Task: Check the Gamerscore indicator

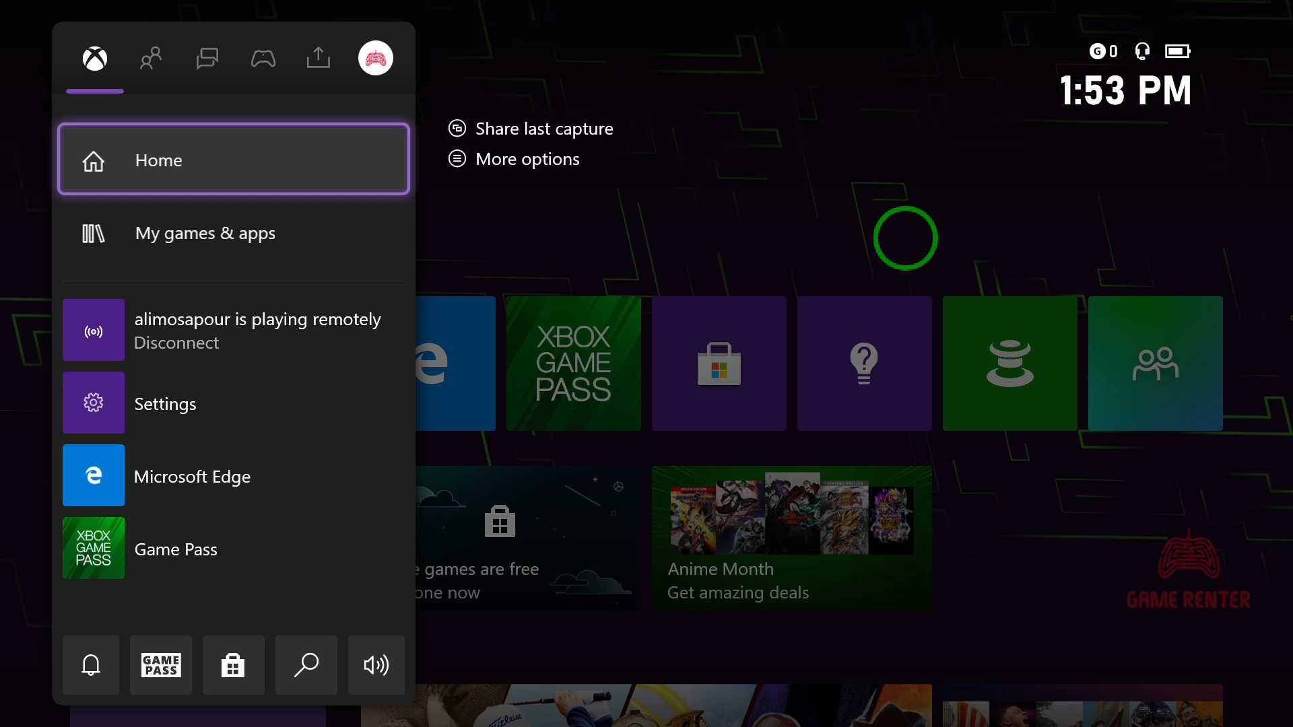Action: pyautogui.click(x=1104, y=51)
